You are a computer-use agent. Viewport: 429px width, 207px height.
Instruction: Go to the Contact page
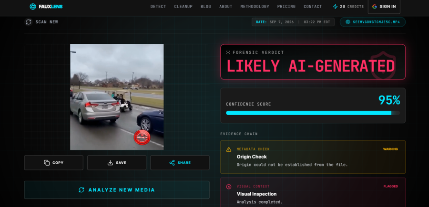(x=313, y=7)
